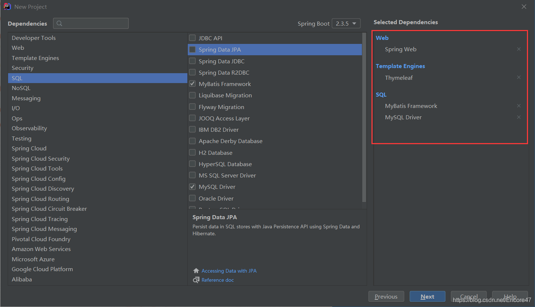Select the Spring Cloud category
The width and height of the screenshot is (535, 307).
pos(98,149)
